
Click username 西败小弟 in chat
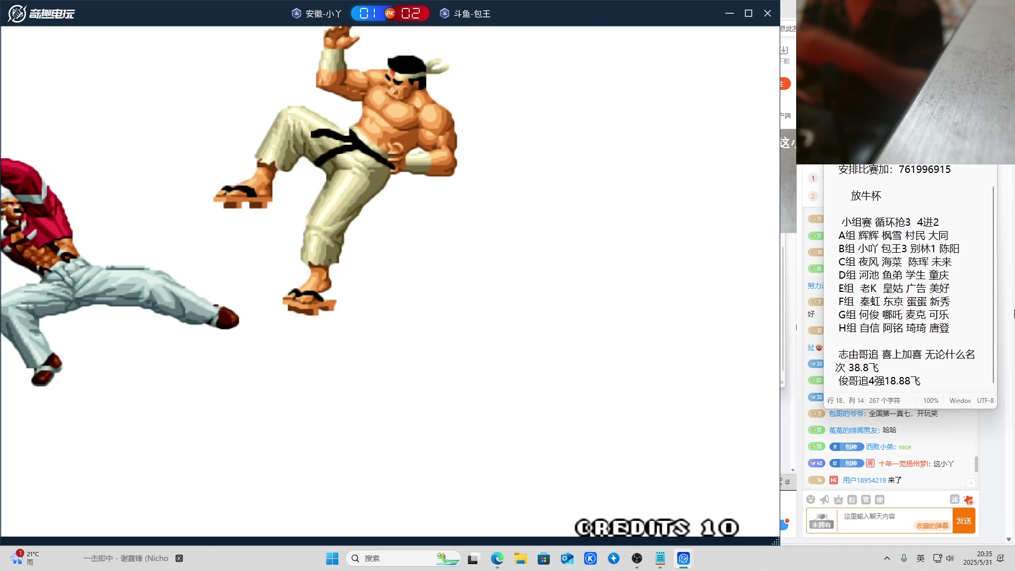(x=881, y=447)
